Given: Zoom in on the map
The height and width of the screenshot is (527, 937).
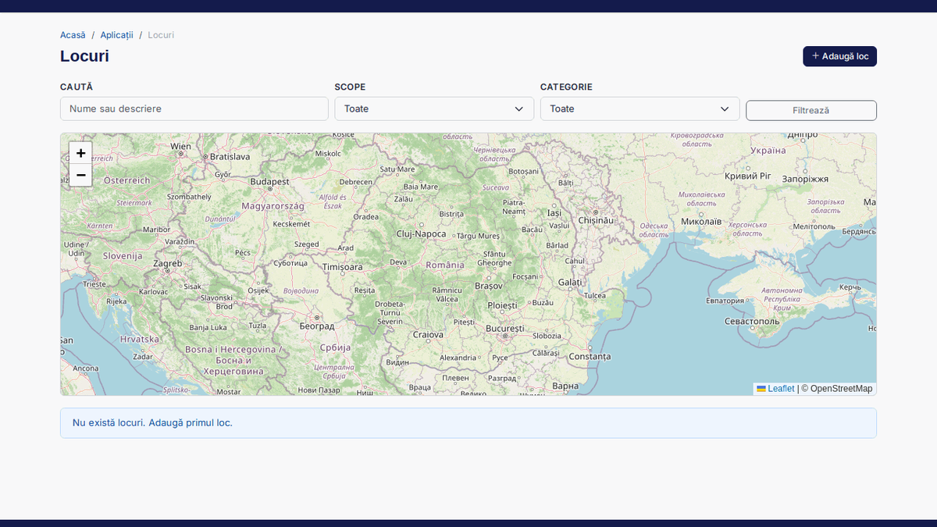Looking at the screenshot, I should [x=80, y=153].
